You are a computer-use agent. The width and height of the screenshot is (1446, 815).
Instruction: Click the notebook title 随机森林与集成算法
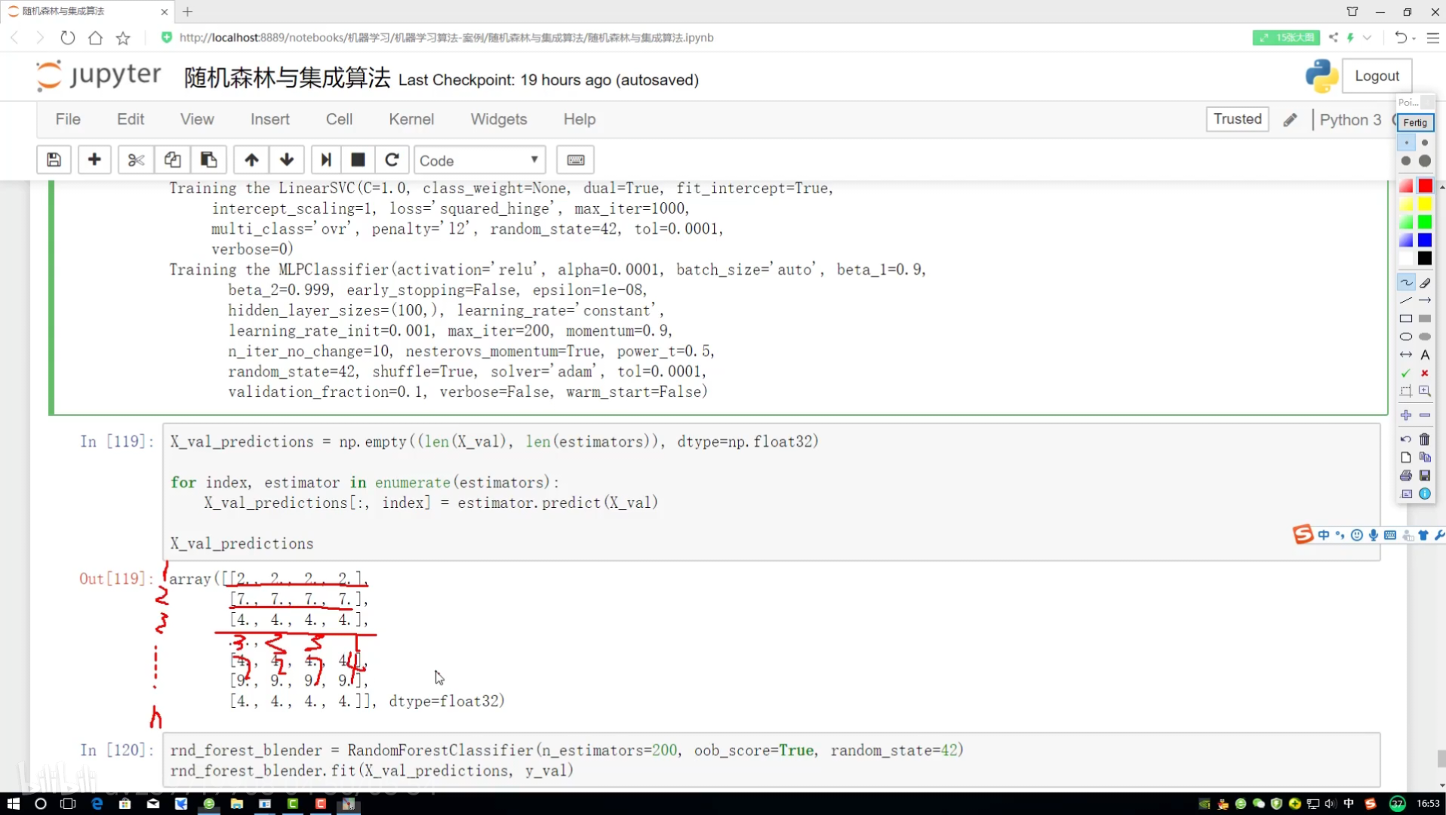[x=288, y=78]
